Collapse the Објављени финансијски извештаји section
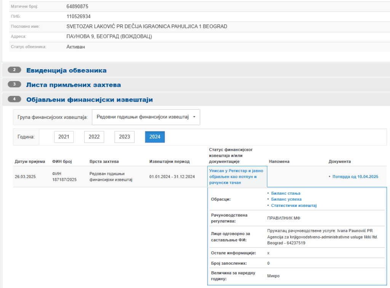Viewport: 390px width, 288px height. (x=89, y=100)
